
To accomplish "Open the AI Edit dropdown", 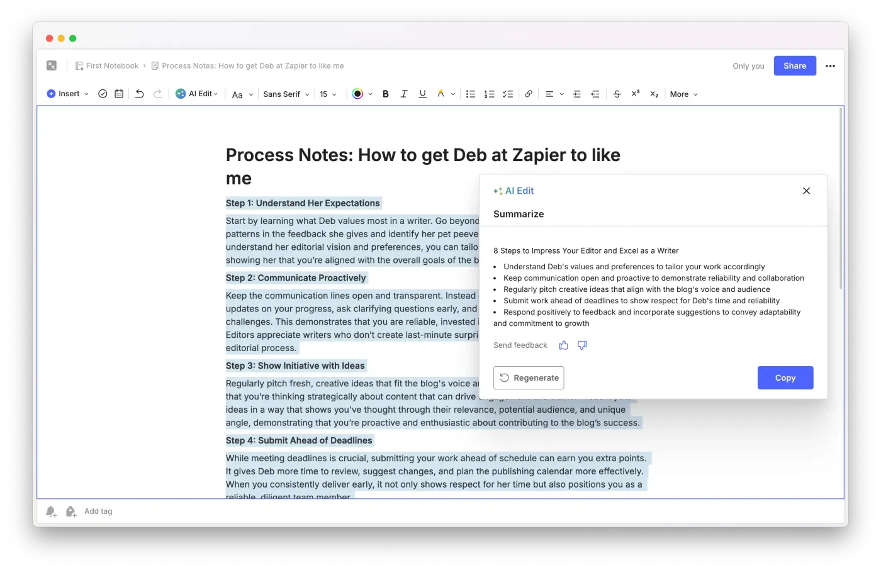I will pos(197,94).
